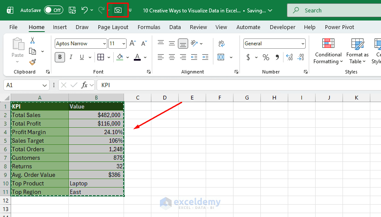Click the Paste clipboard icon
The width and height of the screenshot is (381, 217).
pyautogui.click(x=18, y=44)
